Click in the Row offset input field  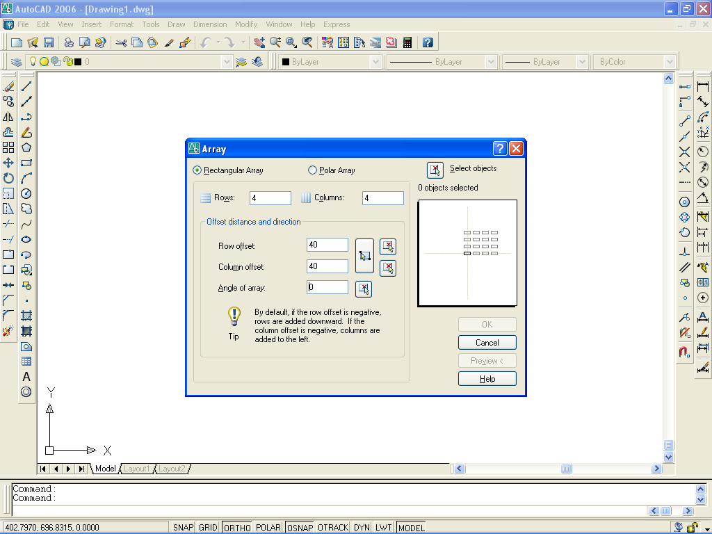(x=327, y=245)
